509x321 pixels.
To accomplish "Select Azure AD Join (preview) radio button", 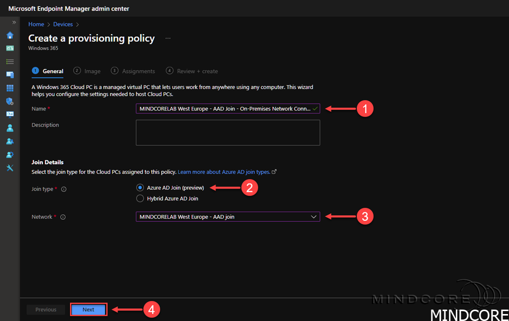I will tap(140, 188).
